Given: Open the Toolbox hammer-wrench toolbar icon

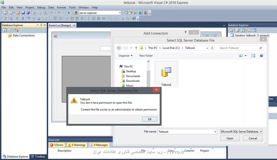Looking at the screenshot, I should point(136,13).
